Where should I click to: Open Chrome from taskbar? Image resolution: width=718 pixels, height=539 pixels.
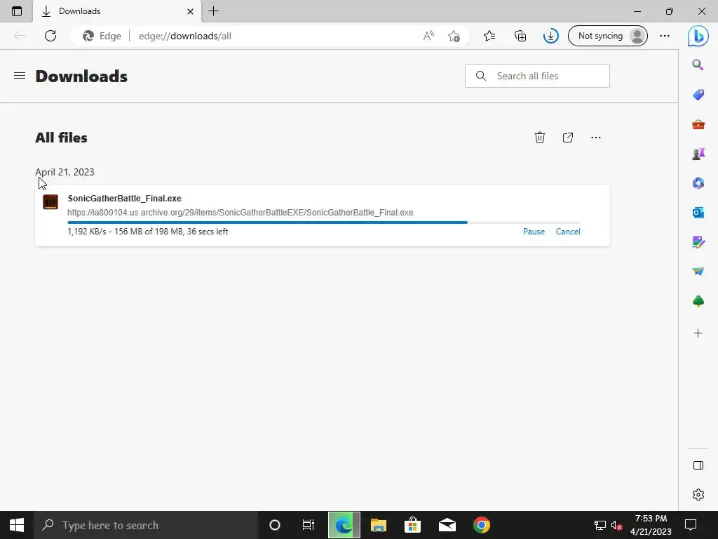[x=481, y=525]
